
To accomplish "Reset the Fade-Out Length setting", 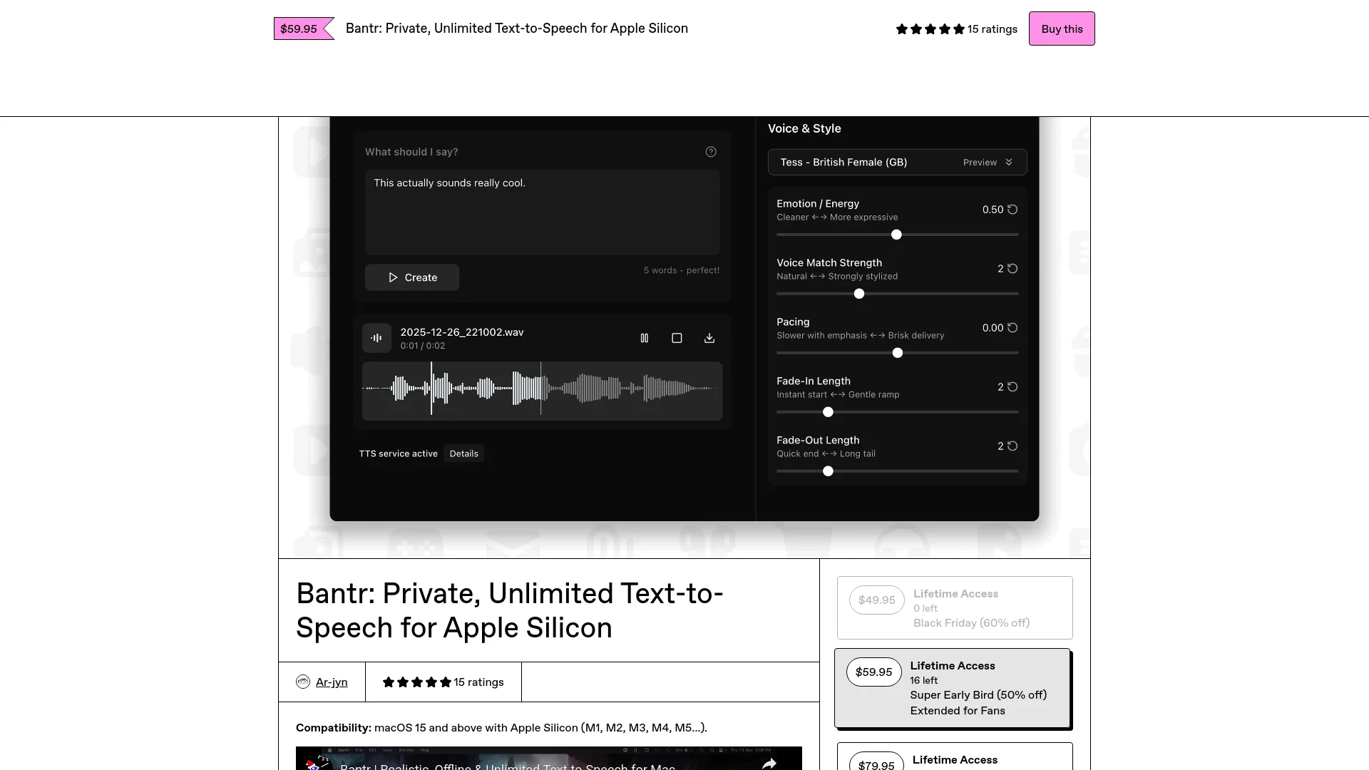I will click(x=1012, y=446).
